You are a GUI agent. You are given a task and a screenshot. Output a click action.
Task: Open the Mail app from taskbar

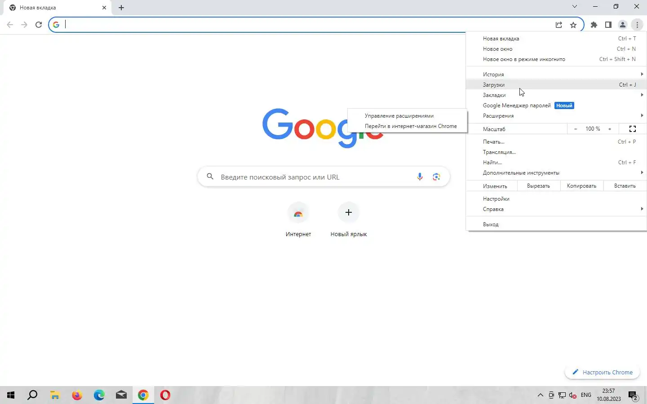pos(121,395)
